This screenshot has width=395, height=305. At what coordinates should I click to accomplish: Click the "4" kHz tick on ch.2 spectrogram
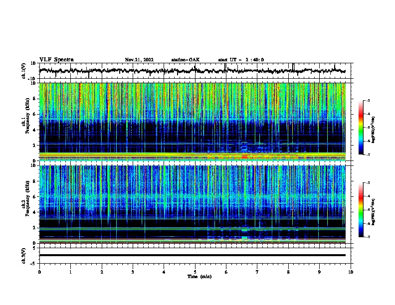pyautogui.click(x=35, y=212)
